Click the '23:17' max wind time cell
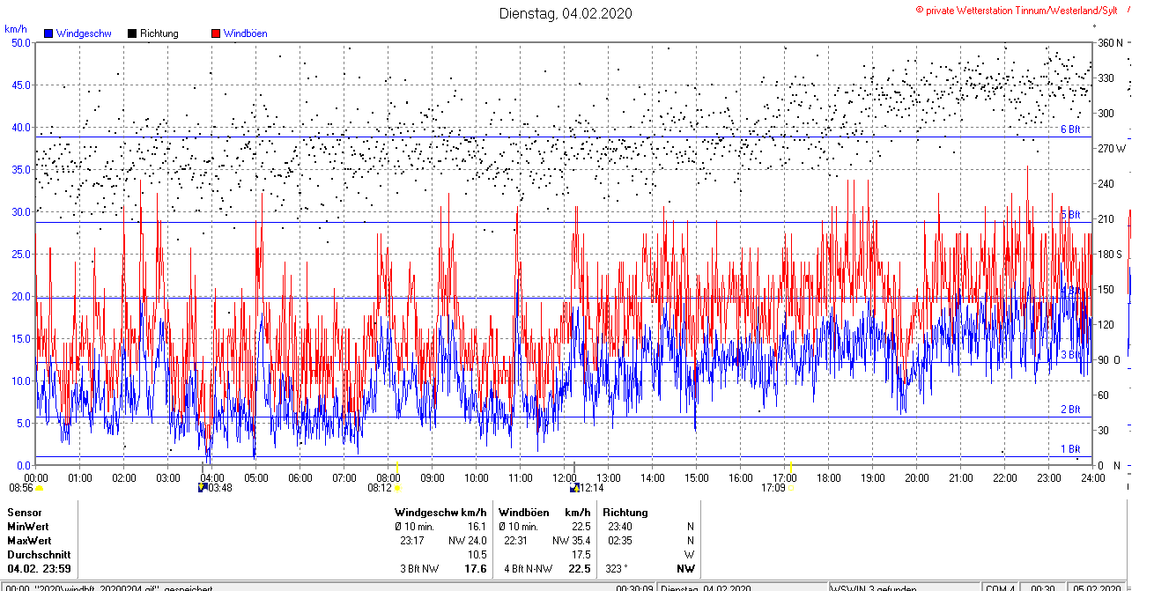Viewport: 1154px width, 591px height. 412,541
